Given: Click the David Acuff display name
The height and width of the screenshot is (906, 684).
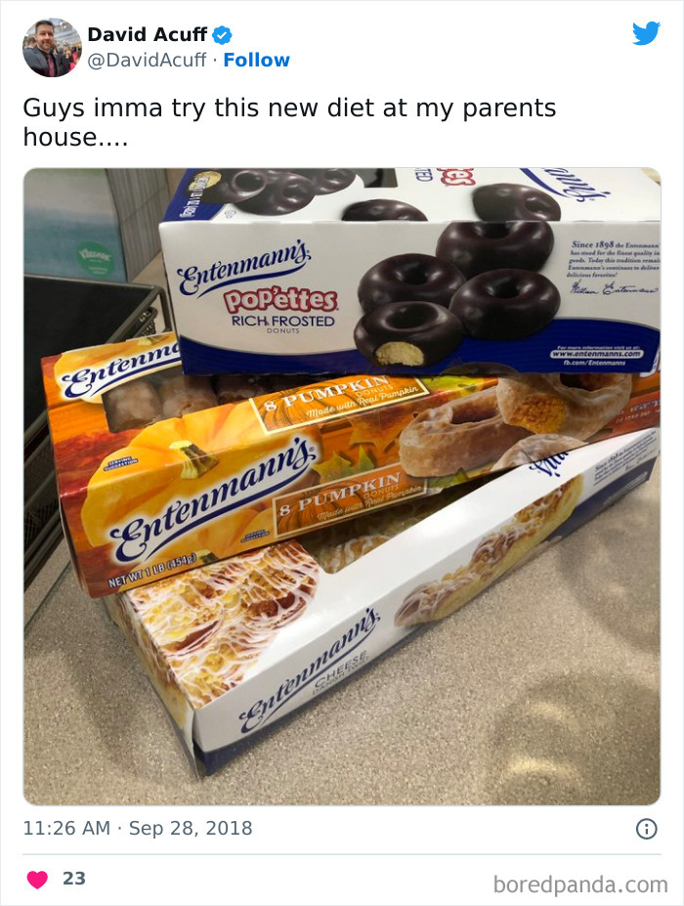Looking at the screenshot, I should [x=147, y=34].
